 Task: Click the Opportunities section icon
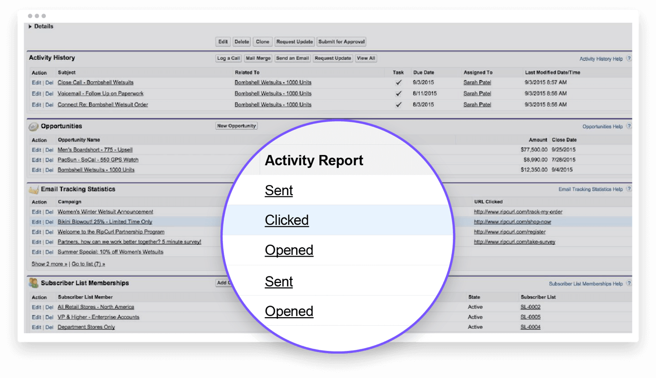[x=33, y=127]
